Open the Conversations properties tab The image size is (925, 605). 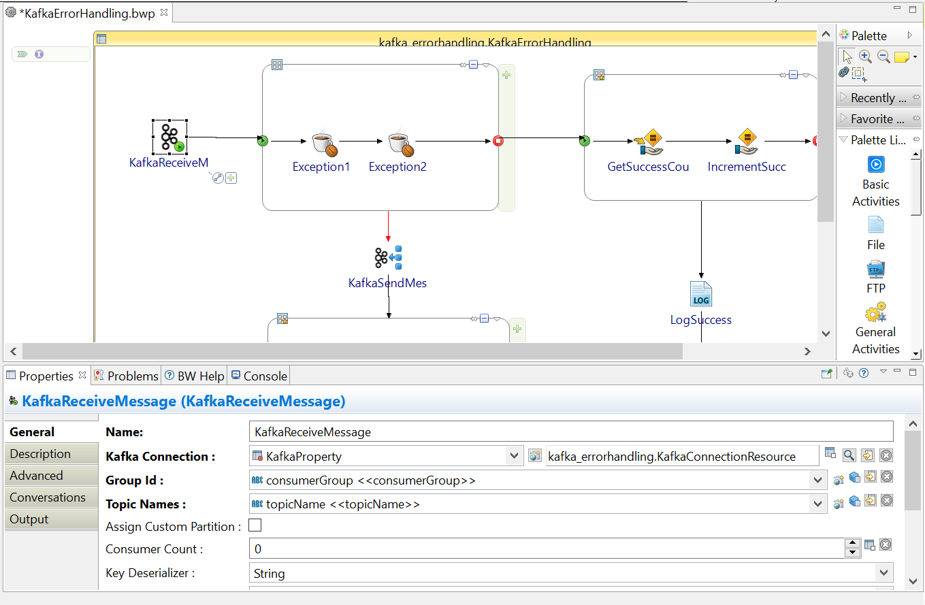pyautogui.click(x=52, y=497)
